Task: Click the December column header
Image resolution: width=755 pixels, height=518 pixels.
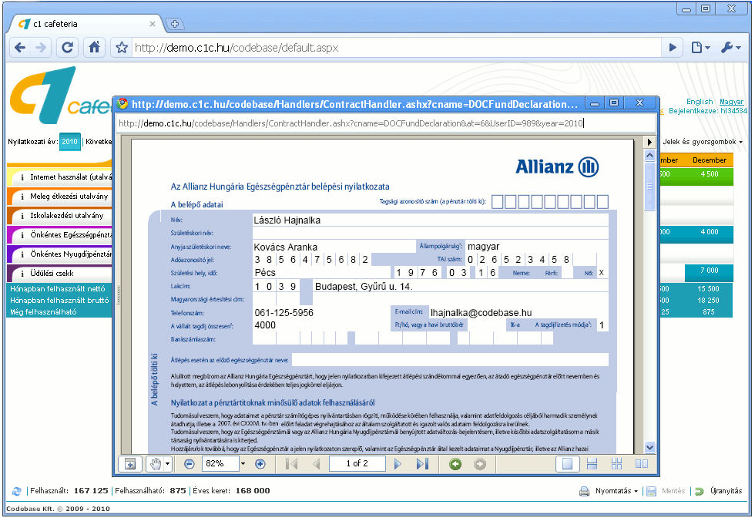Action: 710,160
